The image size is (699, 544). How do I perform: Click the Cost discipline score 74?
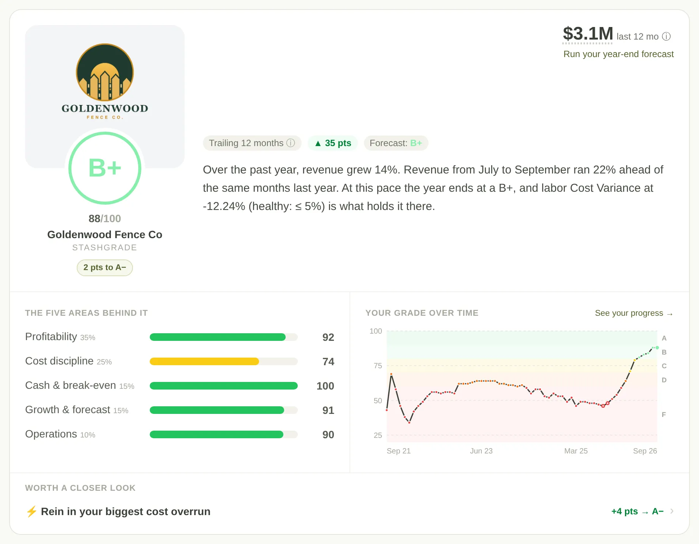[x=328, y=361]
